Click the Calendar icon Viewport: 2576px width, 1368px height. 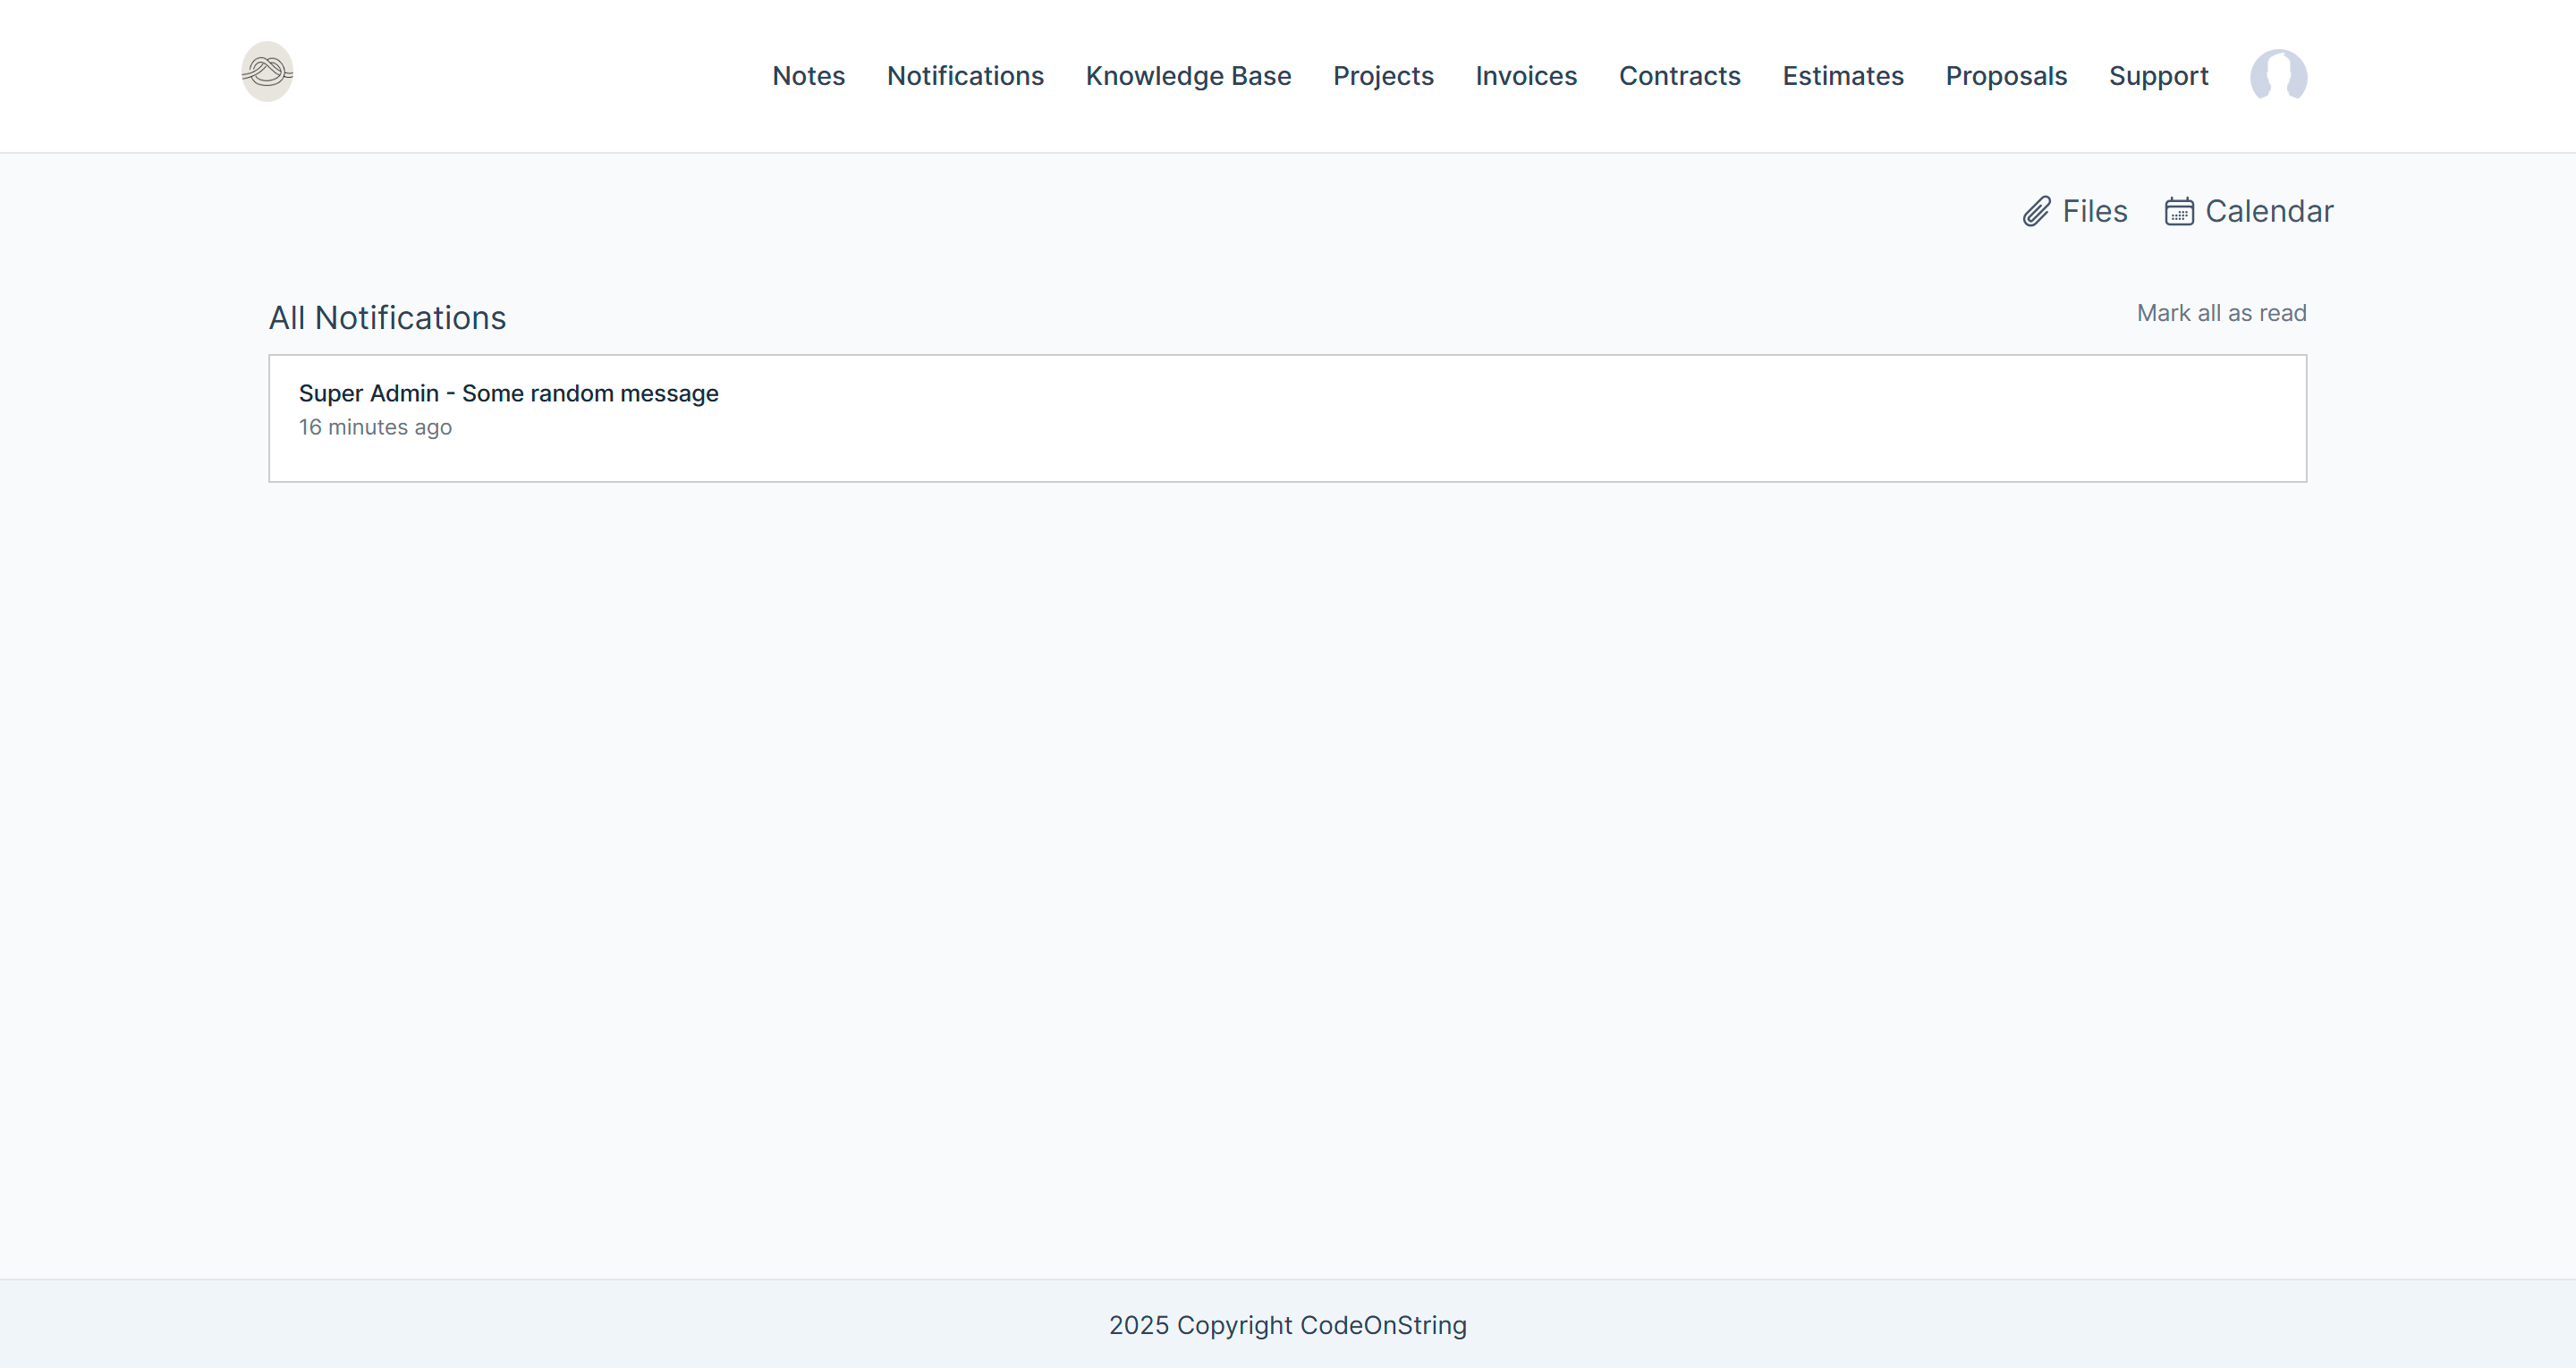point(2179,212)
